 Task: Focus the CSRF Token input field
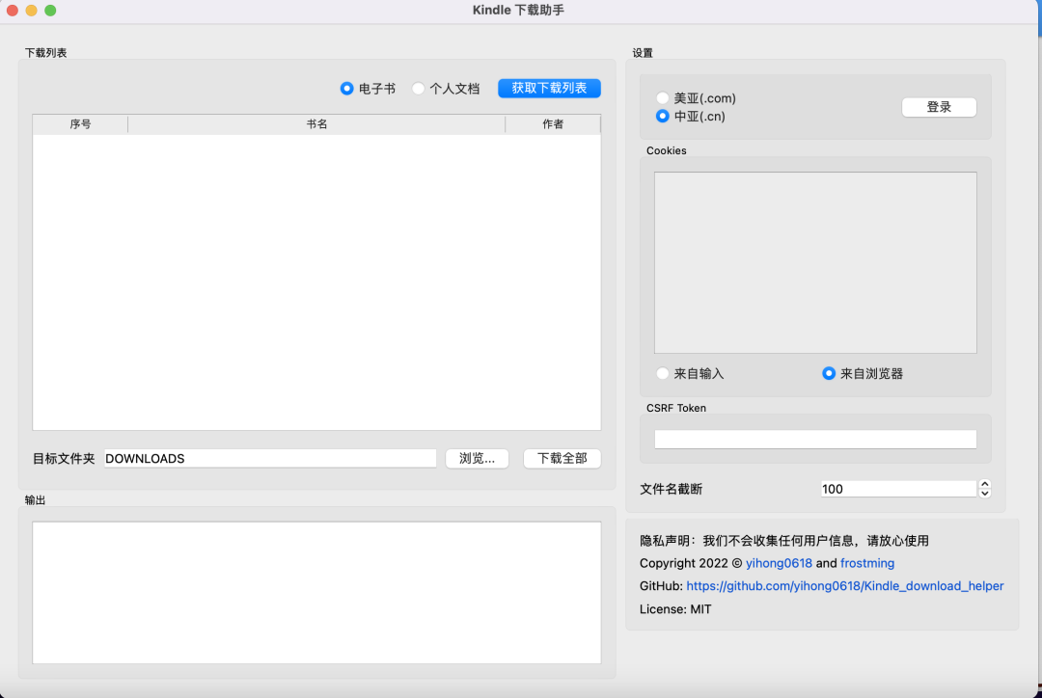[x=815, y=439]
